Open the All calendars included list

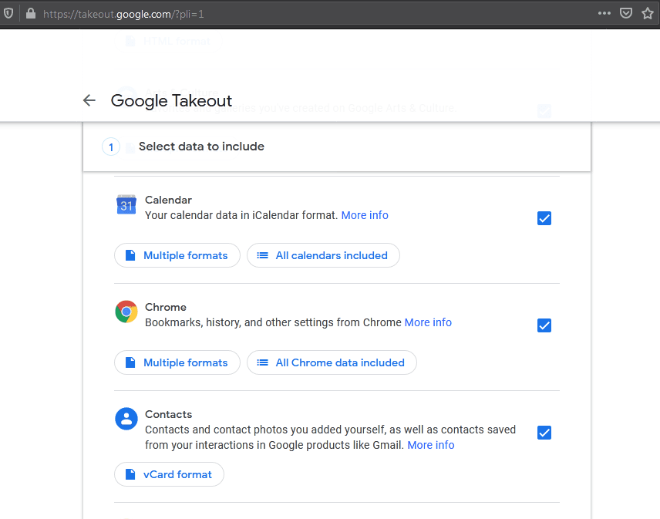click(323, 255)
